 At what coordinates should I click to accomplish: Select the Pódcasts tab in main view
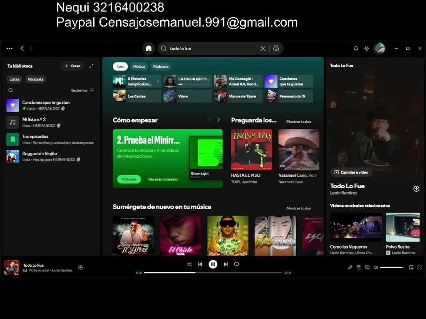(161, 66)
